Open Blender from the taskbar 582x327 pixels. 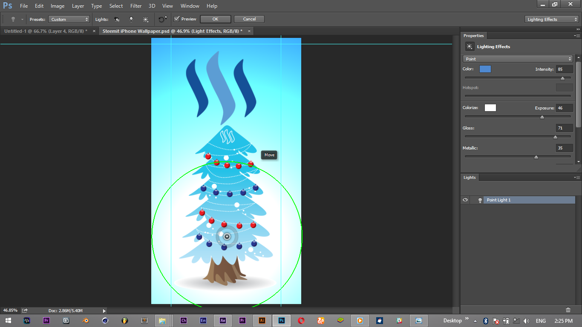[86, 321]
